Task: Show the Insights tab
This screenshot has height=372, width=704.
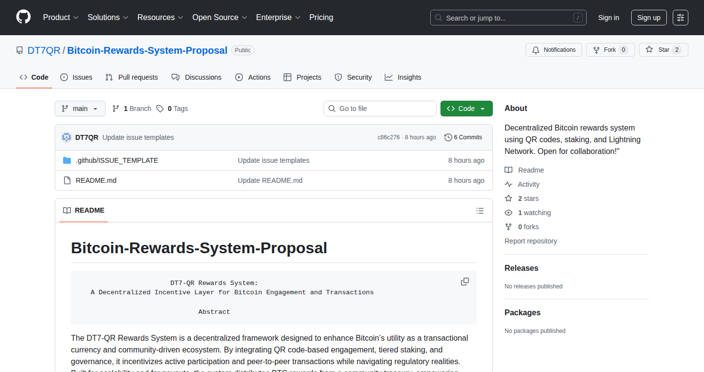Action: tap(403, 77)
